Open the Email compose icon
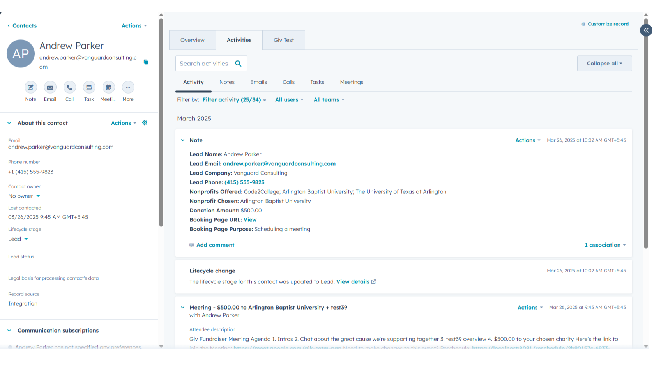The image size is (654, 368). [50, 88]
